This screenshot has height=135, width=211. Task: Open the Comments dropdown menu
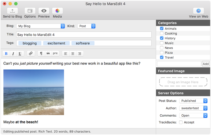click(193, 115)
